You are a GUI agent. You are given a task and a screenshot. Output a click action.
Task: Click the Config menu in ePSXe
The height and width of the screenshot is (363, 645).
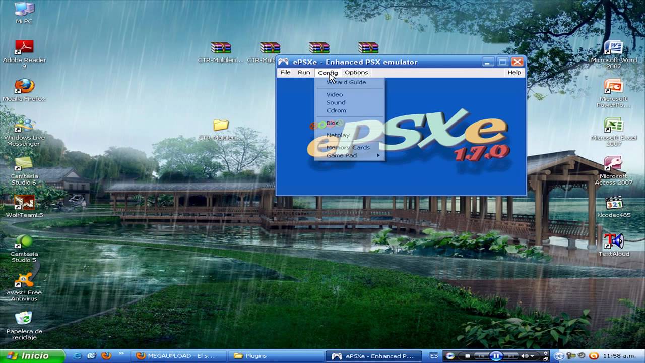pyautogui.click(x=328, y=73)
